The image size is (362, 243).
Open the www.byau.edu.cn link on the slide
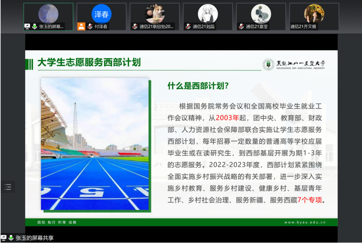310,222
